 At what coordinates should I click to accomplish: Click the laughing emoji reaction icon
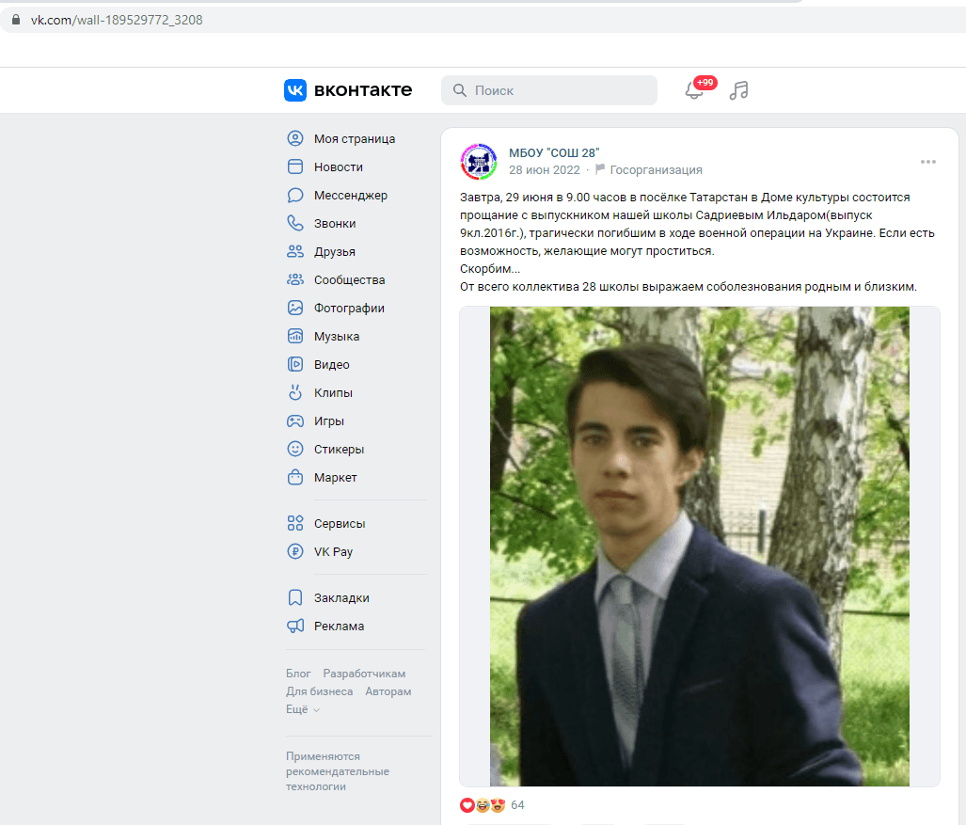click(x=483, y=804)
